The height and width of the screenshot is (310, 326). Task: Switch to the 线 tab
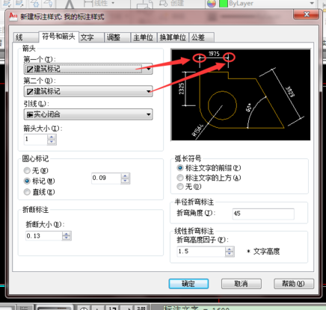tap(26, 37)
